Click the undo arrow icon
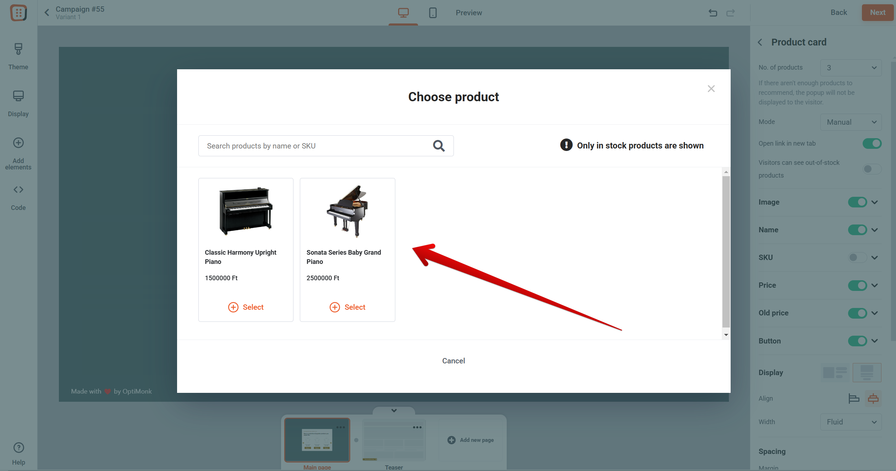896x471 pixels. (713, 13)
